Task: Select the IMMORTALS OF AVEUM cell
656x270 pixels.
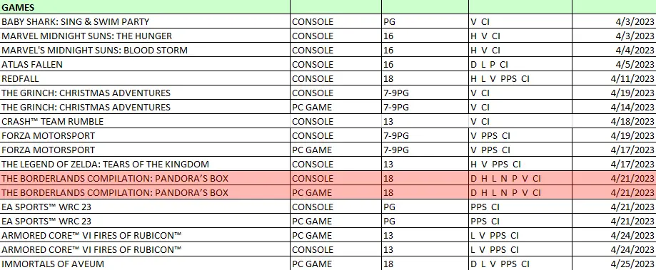Action: tap(145, 264)
